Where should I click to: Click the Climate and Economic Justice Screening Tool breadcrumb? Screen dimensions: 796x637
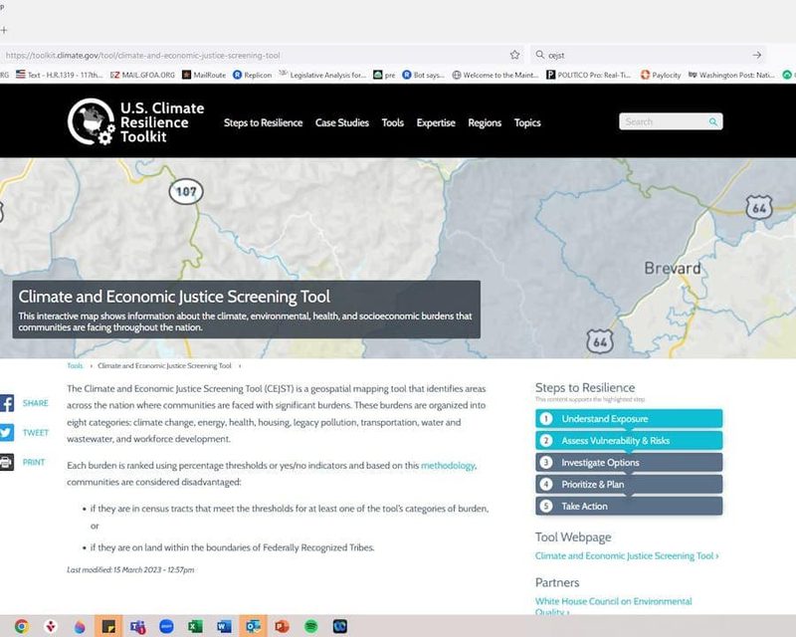coord(164,365)
